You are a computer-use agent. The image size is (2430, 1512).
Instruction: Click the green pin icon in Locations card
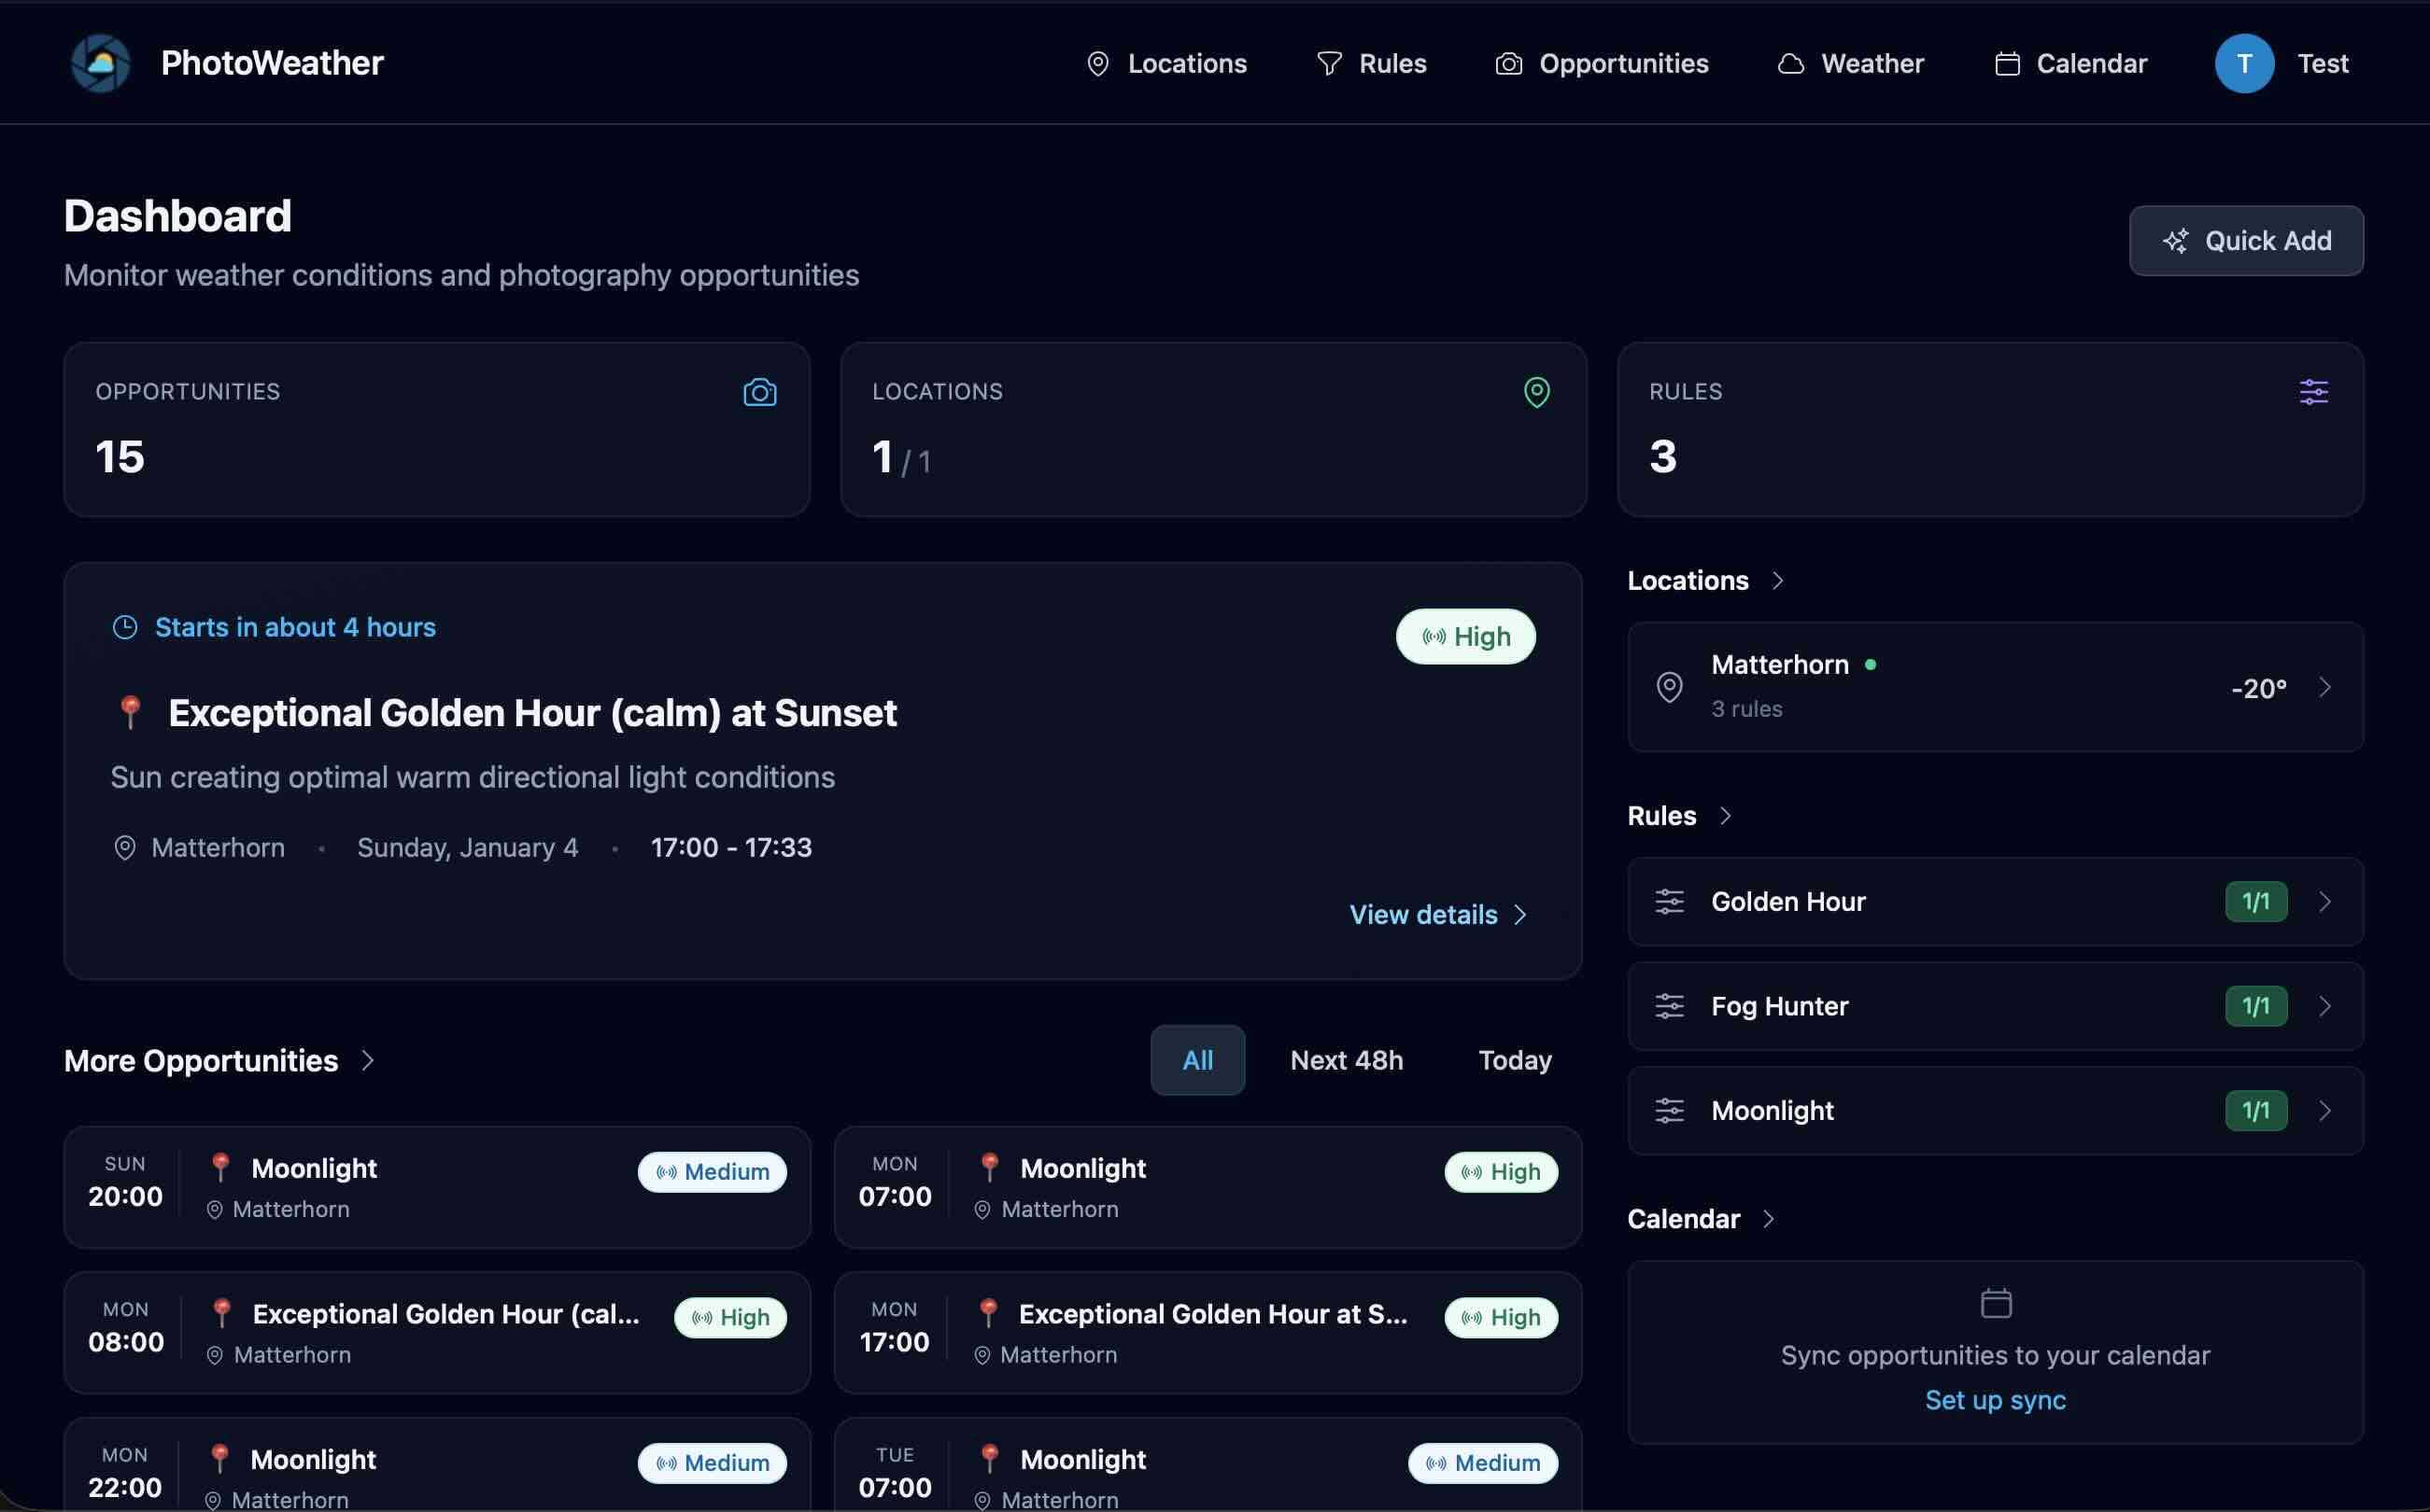1535,392
